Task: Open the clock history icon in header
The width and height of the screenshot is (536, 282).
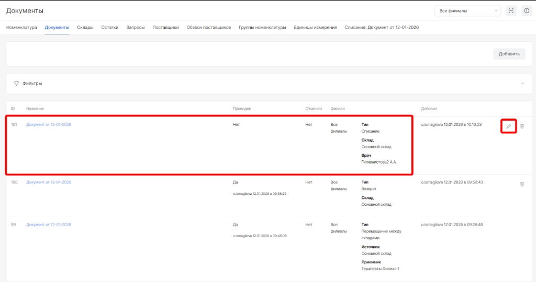Action: (527, 10)
